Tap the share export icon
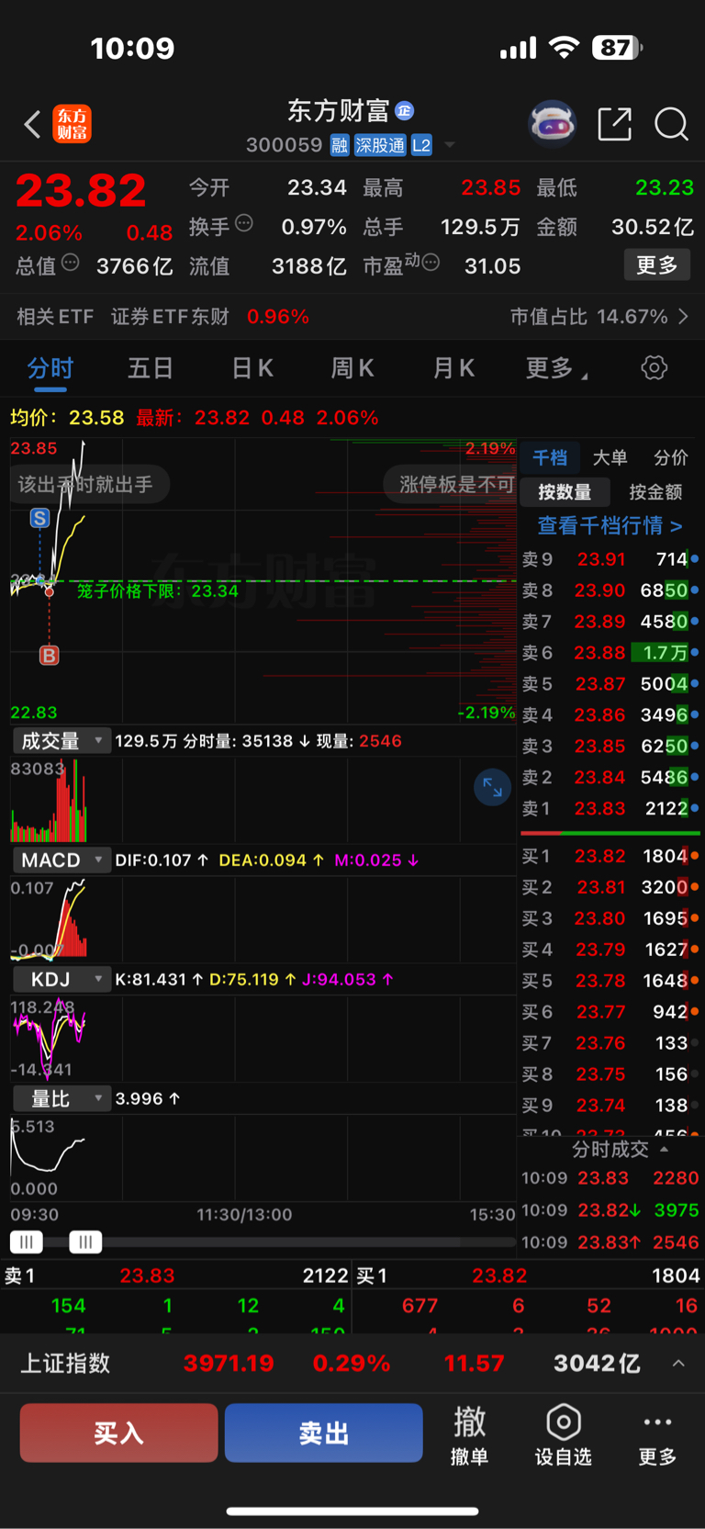Viewport: 705px width, 1529px height. [614, 123]
